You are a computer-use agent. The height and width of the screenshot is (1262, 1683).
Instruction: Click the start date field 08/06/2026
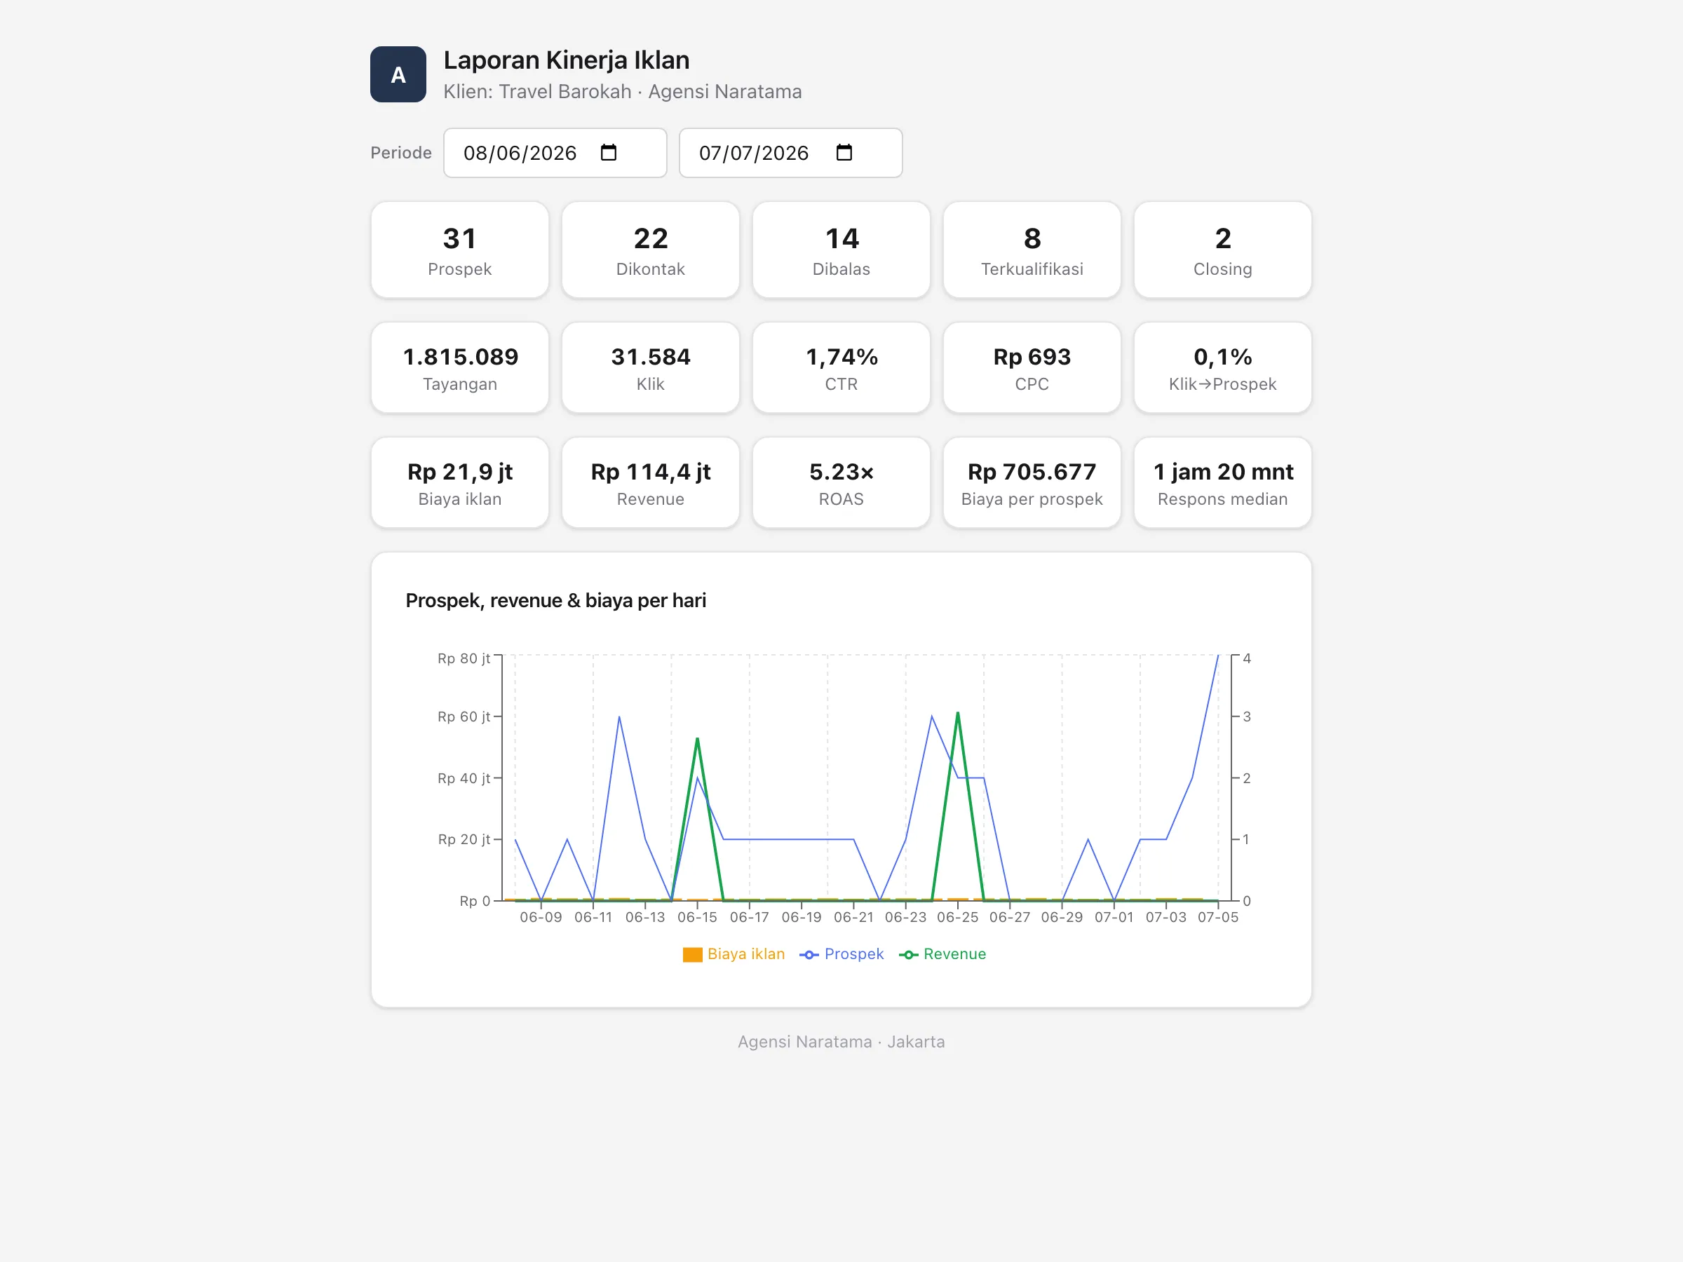(x=555, y=153)
